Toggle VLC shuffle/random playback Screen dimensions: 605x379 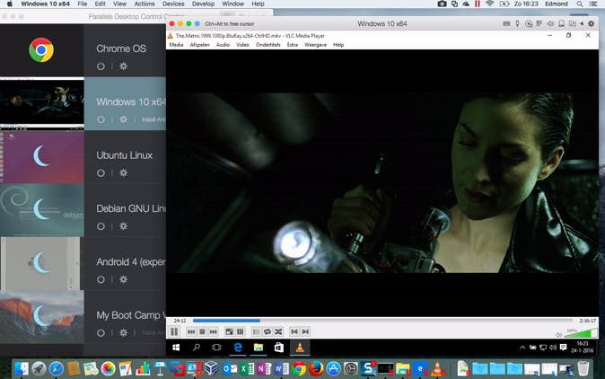click(x=278, y=331)
